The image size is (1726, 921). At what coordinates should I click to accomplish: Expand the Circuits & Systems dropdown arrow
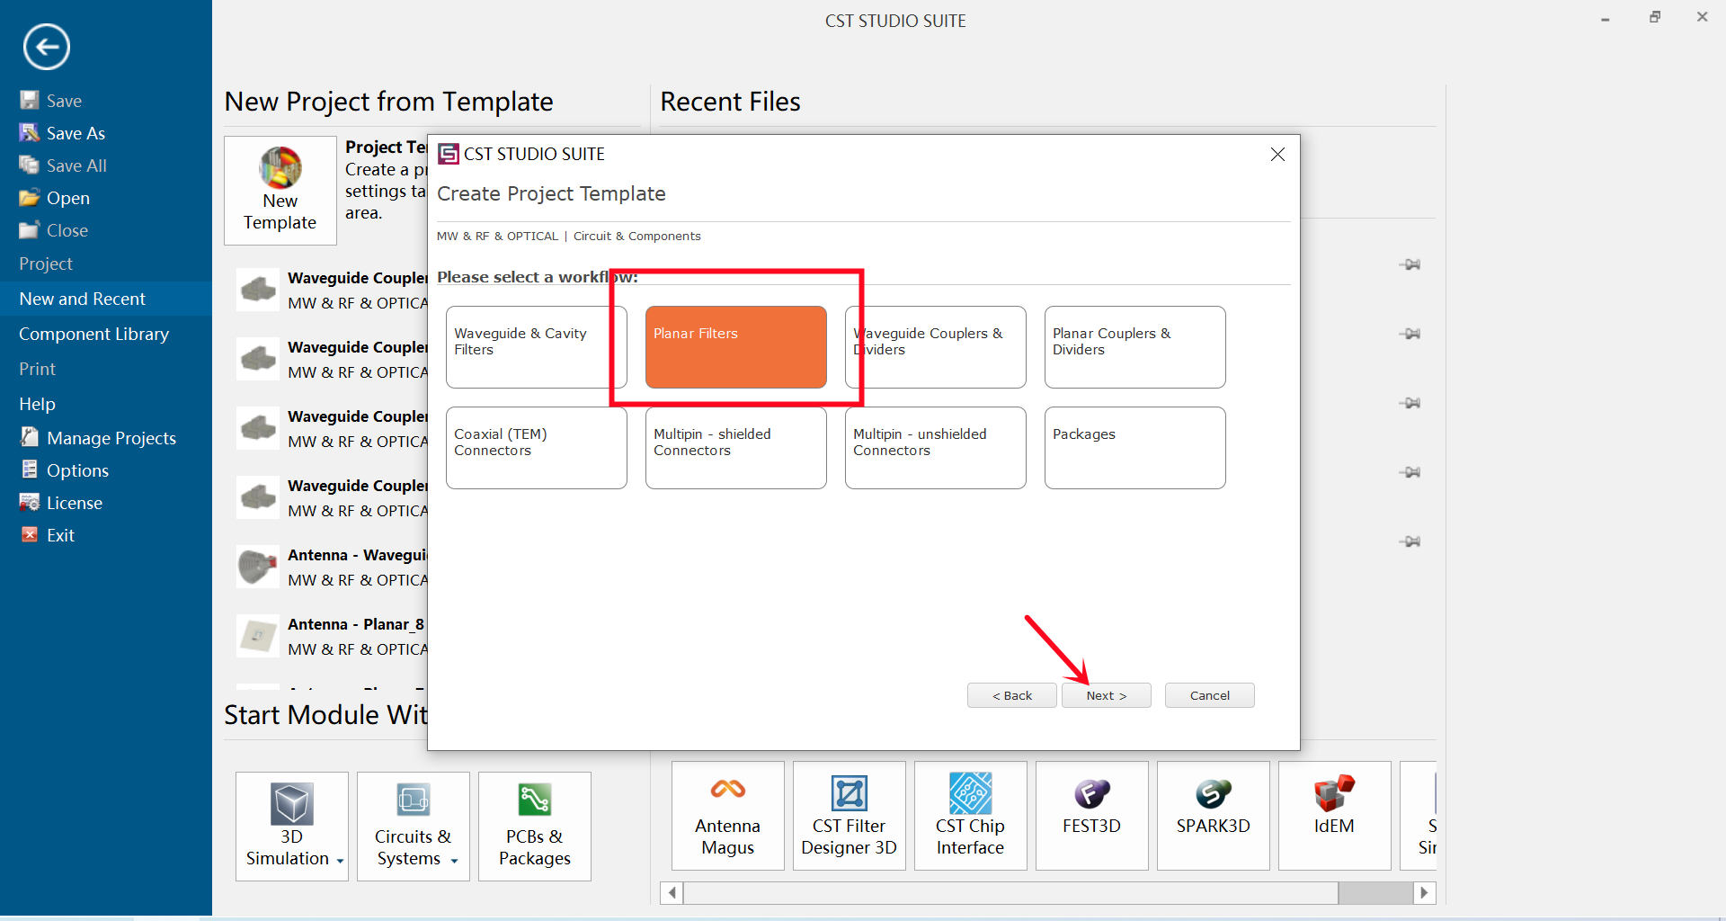point(454,861)
